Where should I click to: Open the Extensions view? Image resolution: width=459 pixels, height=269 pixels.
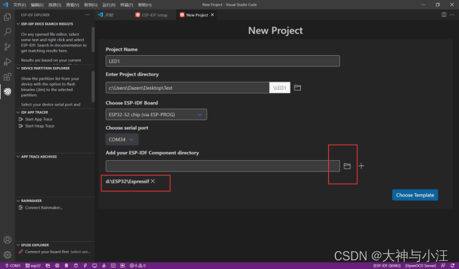pyautogui.click(x=7, y=76)
